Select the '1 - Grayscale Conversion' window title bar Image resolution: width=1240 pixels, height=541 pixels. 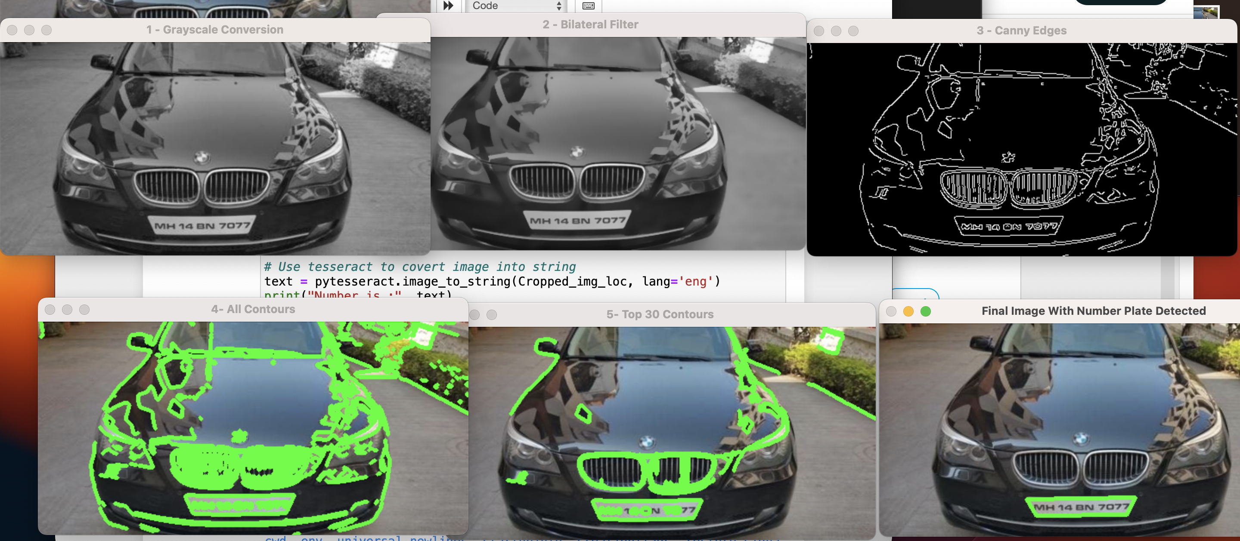coord(215,30)
